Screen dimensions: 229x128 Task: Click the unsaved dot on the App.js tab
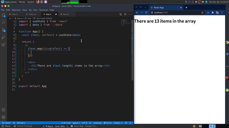coord(56,14)
